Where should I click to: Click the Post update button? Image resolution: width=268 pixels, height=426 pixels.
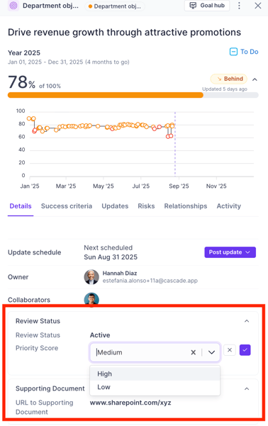[x=230, y=252]
